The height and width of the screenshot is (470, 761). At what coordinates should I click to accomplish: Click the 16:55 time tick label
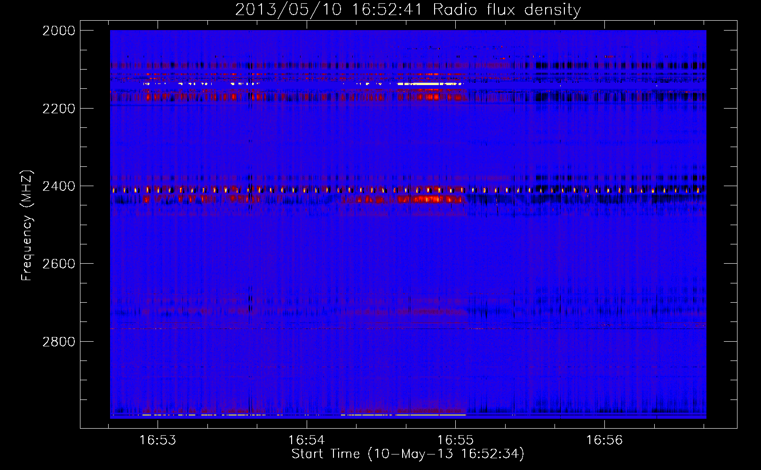click(x=455, y=440)
